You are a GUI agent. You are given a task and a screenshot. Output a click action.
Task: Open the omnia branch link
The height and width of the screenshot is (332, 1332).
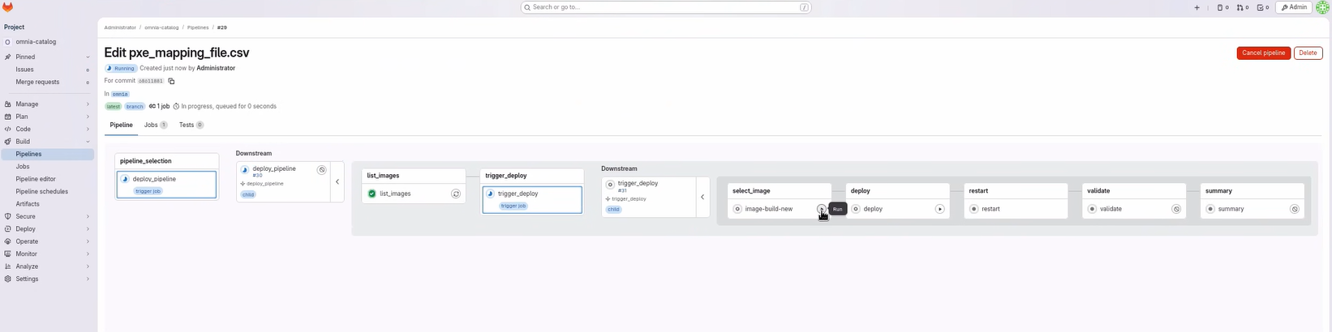pos(120,94)
